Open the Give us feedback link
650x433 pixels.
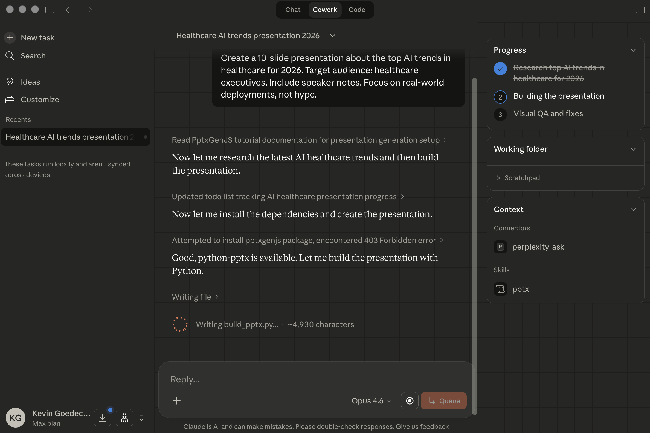point(422,426)
